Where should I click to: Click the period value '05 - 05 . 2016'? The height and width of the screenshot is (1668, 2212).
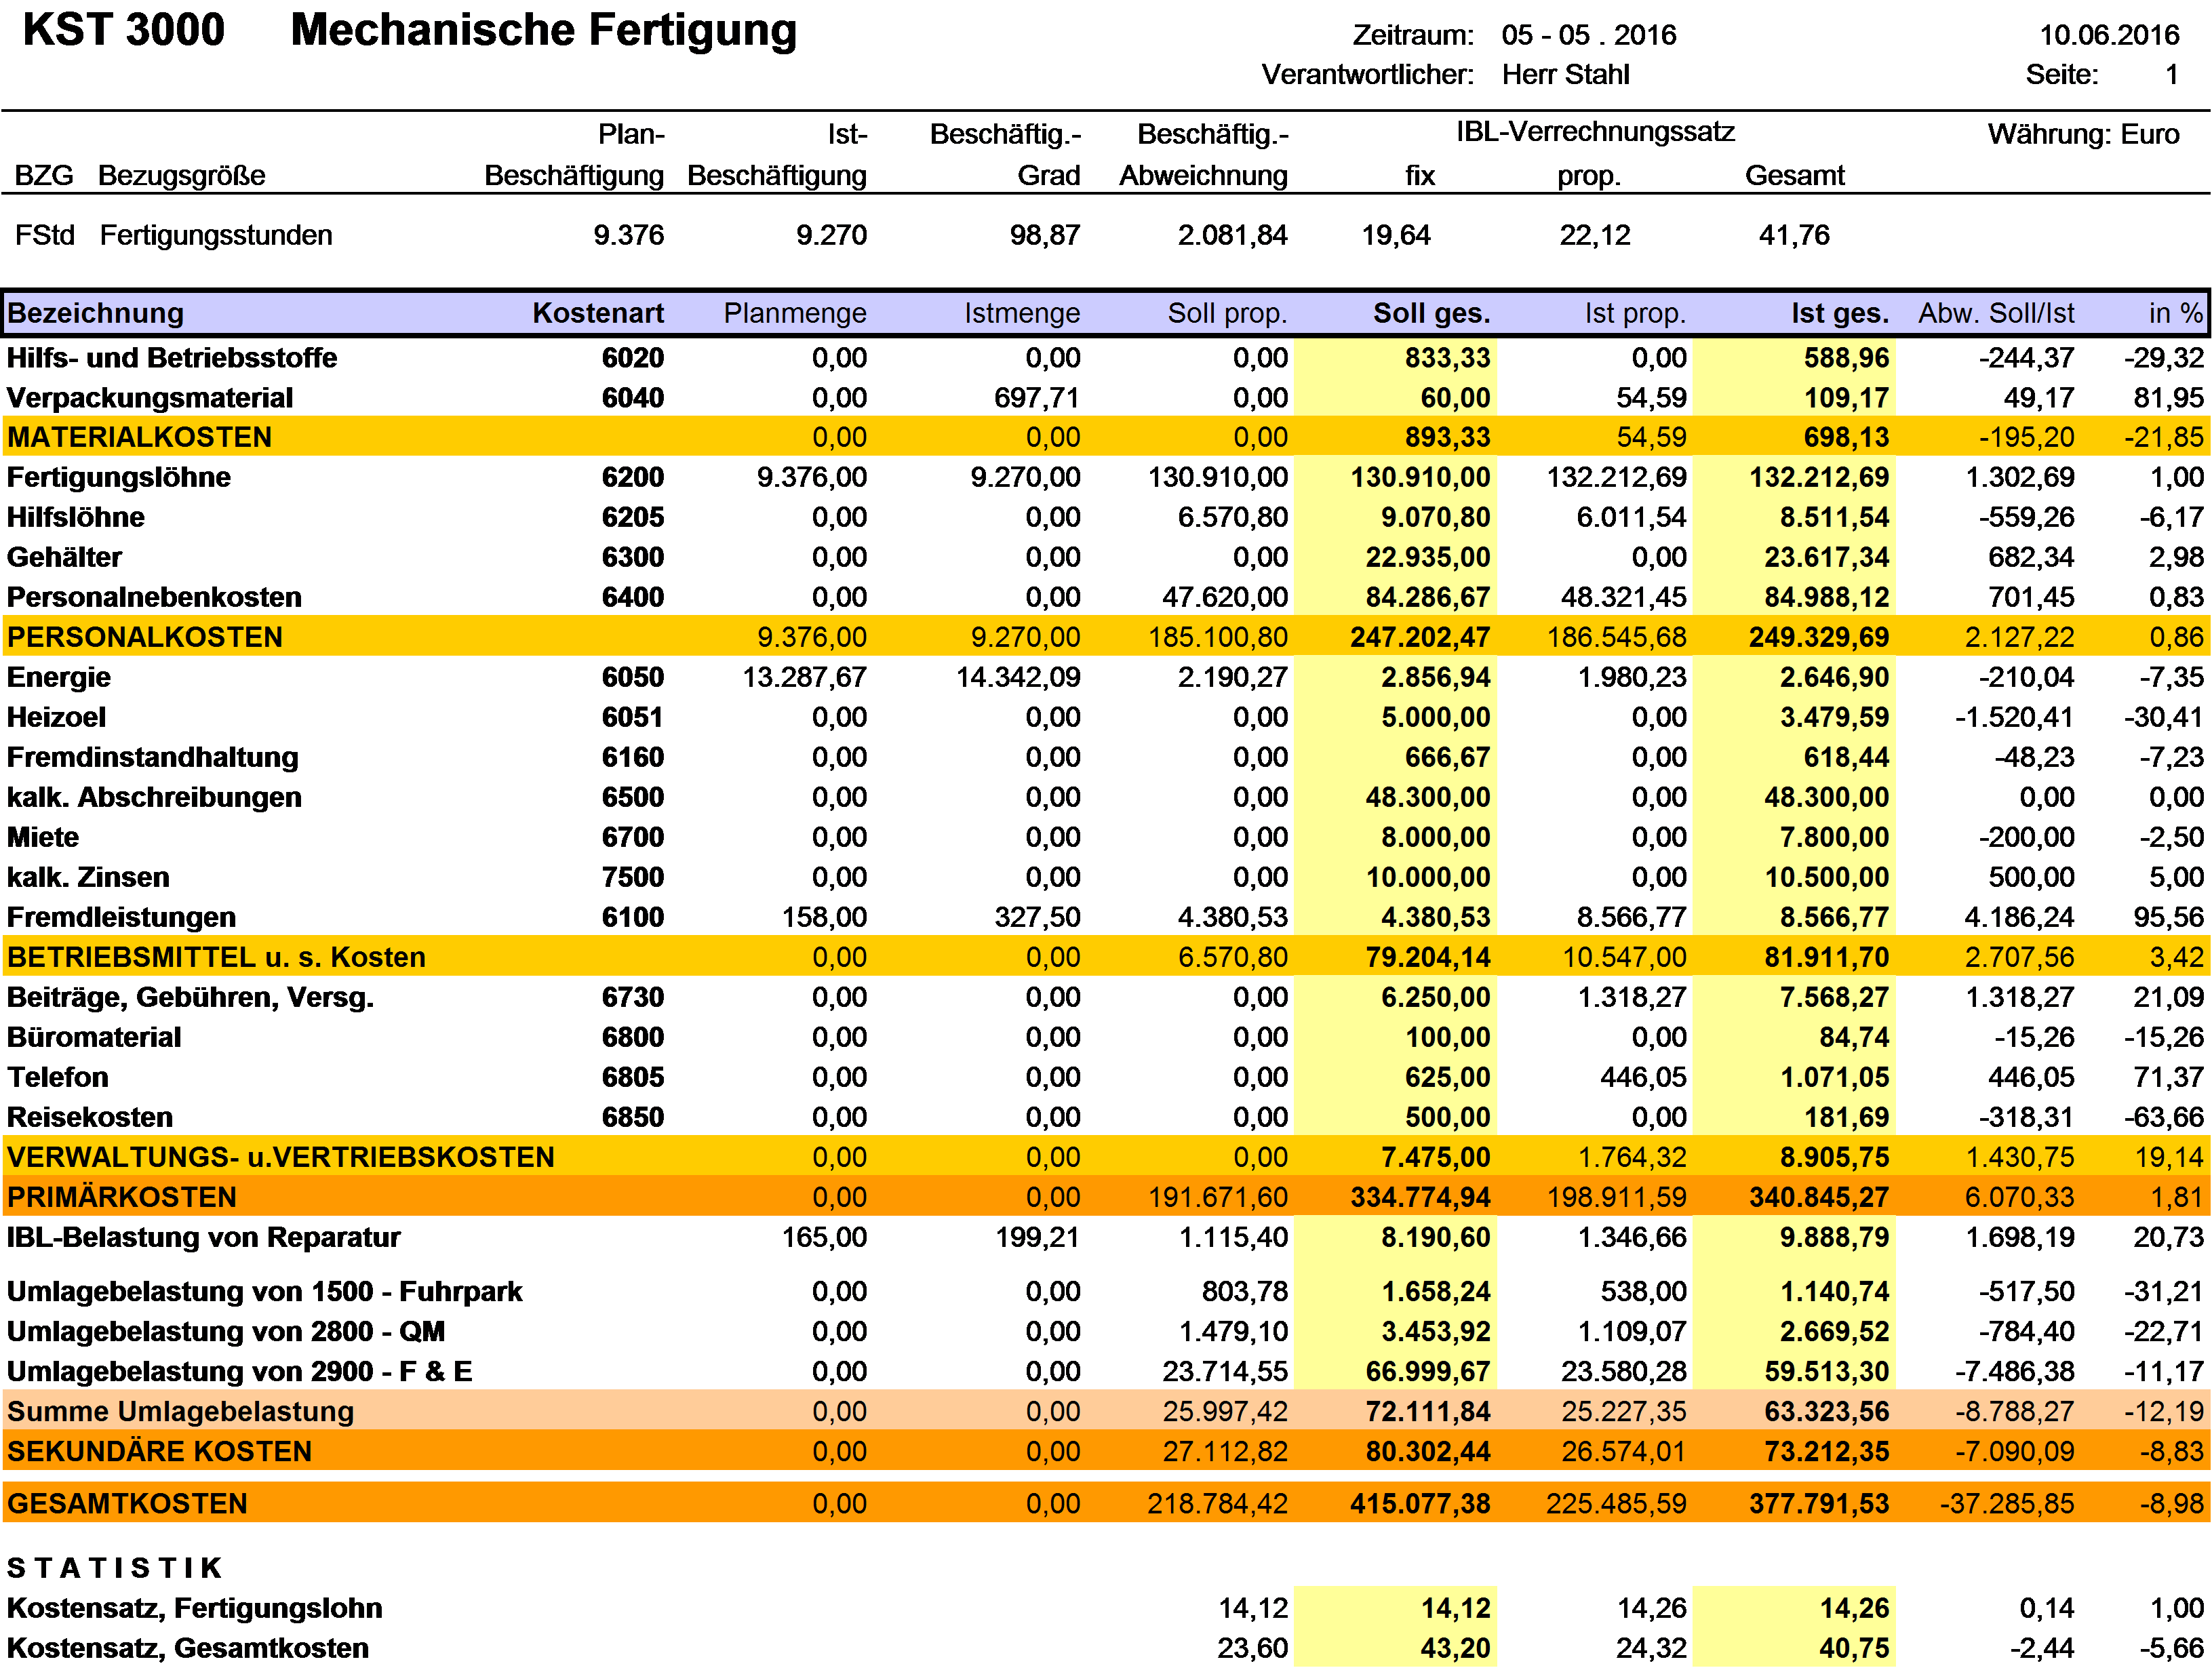click(1588, 35)
